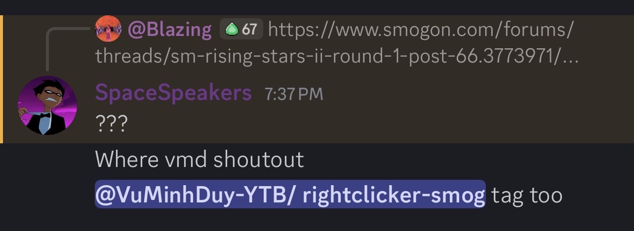Screen dimensions: 634x231
Task: Open the SpaceSpeakers username profile
Action: (x=173, y=93)
